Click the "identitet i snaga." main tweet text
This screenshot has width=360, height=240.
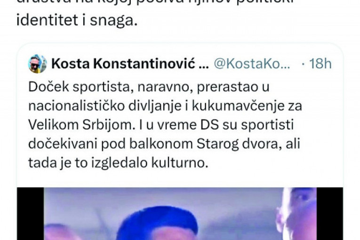point(77,20)
